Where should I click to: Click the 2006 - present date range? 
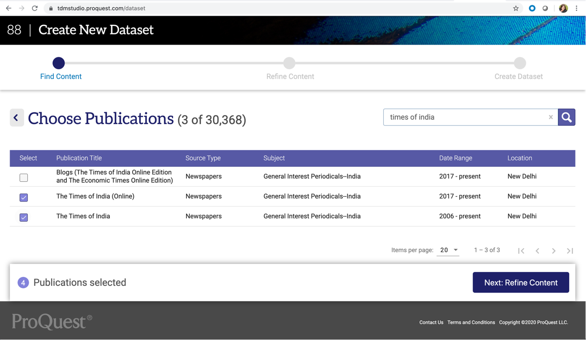(460, 216)
